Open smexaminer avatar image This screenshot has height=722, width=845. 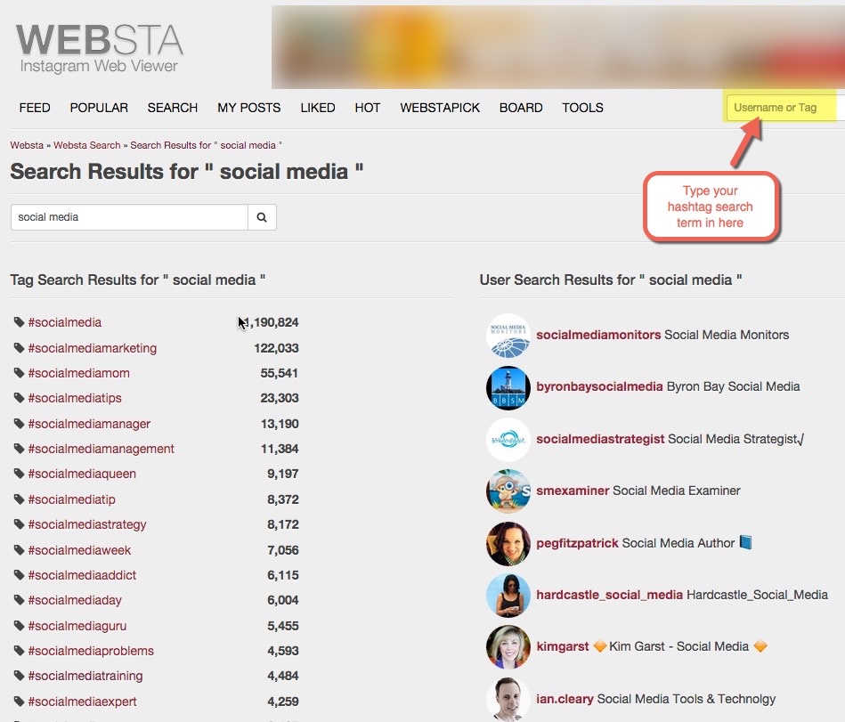[x=508, y=491]
